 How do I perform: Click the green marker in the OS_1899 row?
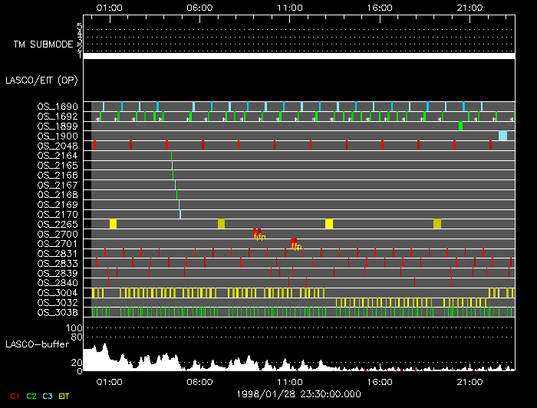(460, 126)
